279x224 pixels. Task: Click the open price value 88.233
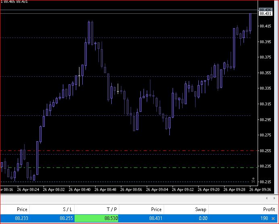(21, 218)
